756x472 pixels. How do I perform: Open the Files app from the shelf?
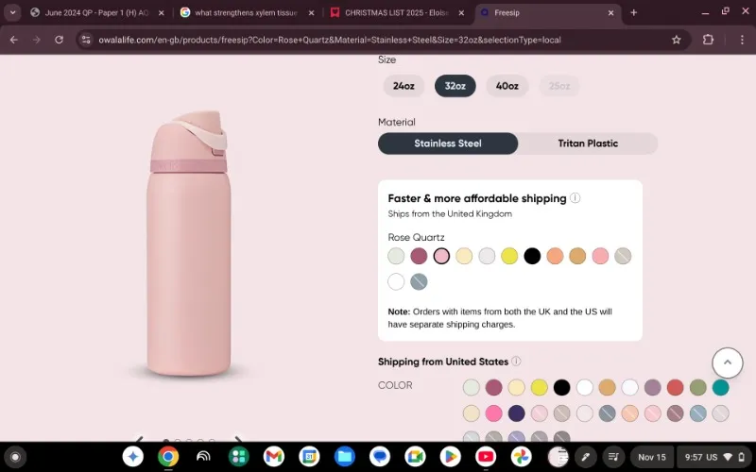click(x=345, y=457)
